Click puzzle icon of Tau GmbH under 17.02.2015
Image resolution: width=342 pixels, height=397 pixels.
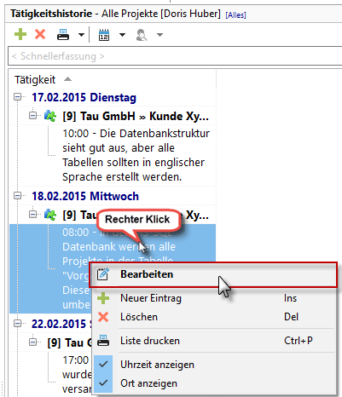click(50, 116)
